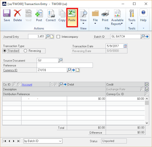Select the Standard transaction type

tap(5, 51)
